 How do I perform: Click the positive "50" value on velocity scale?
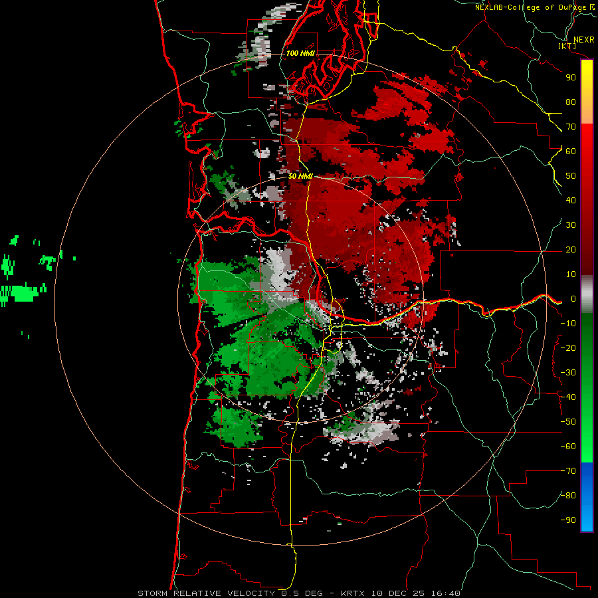[x=571, y=176]
